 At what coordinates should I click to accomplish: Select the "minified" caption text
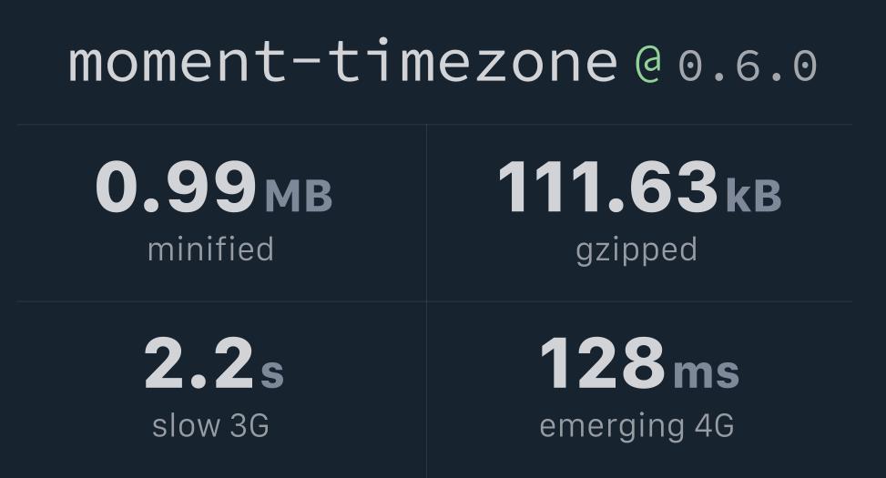coord(210,249)
